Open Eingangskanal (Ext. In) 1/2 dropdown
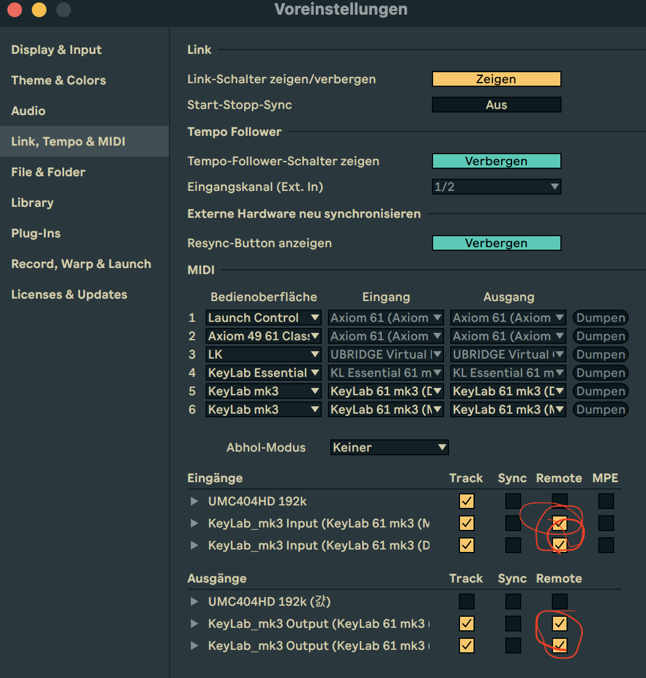Screen dimensions: 646x678 coord(496,187)
